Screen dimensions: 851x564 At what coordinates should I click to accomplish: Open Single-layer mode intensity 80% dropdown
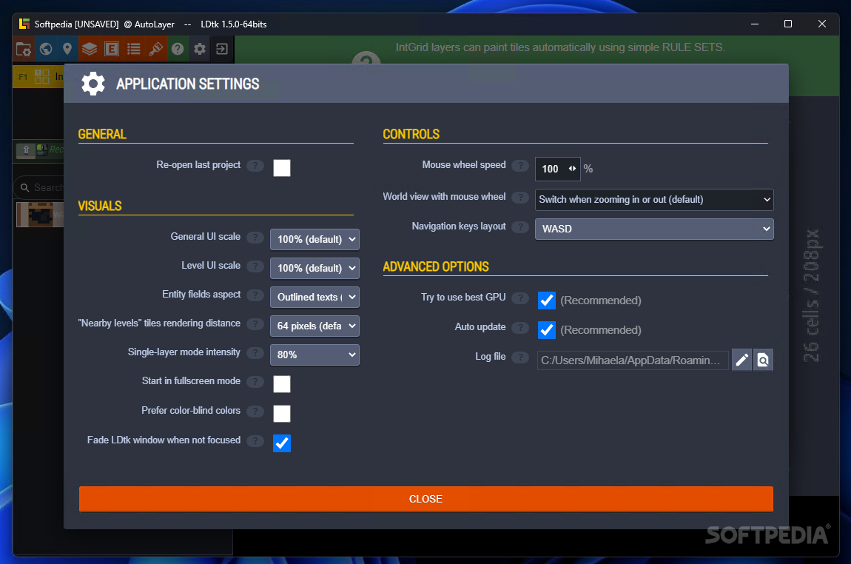pos(314,355)
